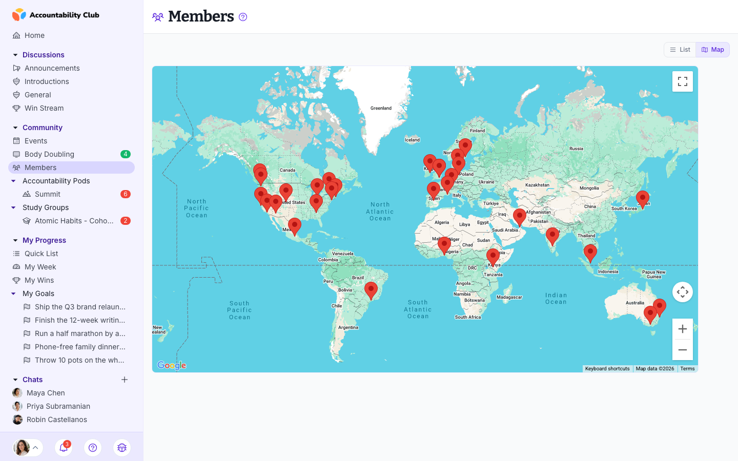Open the help question mark button

point(93,448)
